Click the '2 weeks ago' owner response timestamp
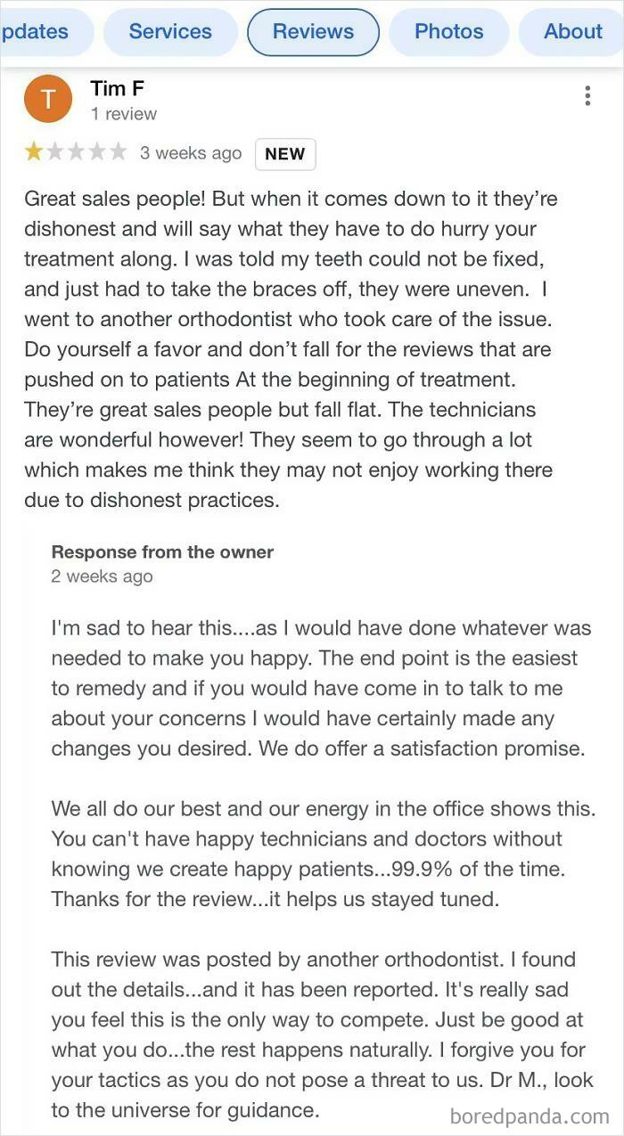 (103, 576)
